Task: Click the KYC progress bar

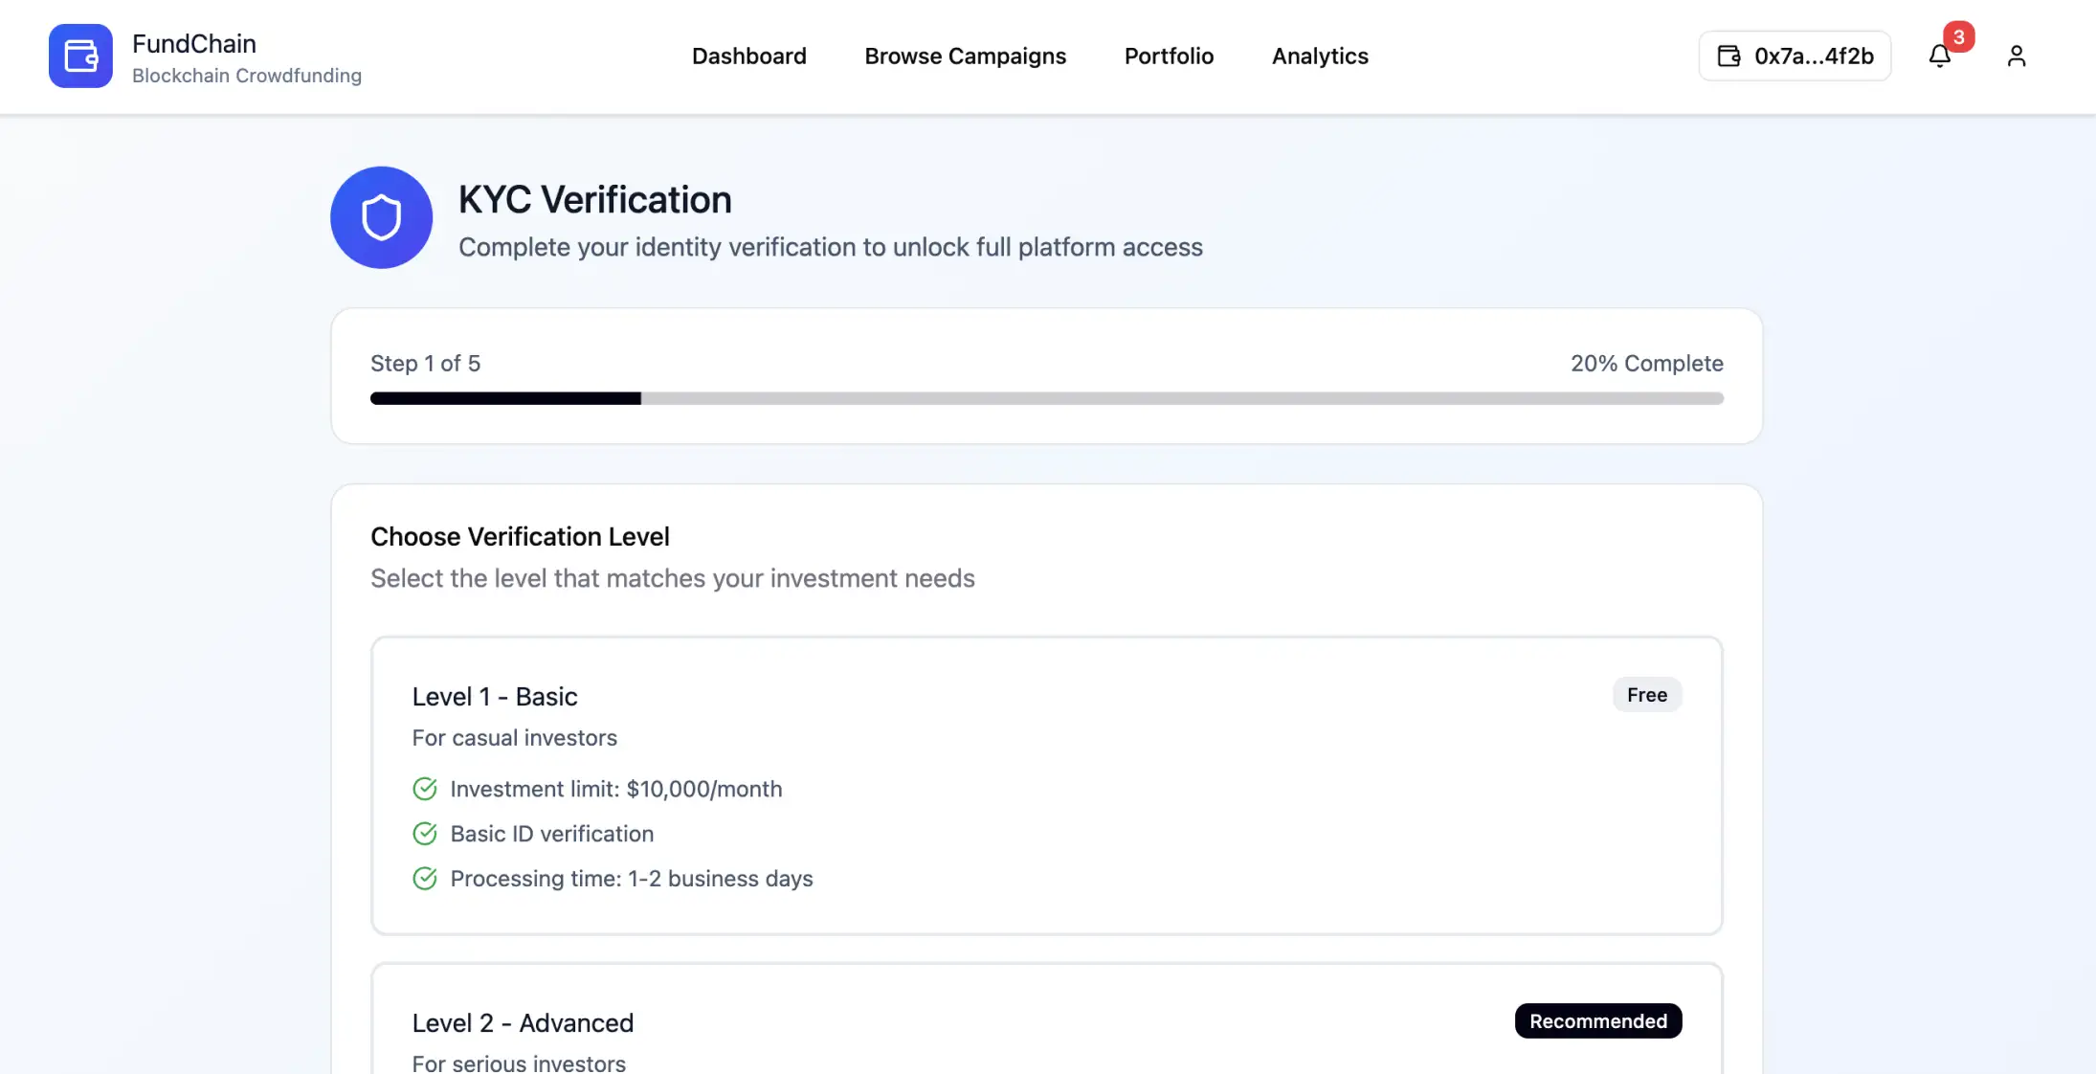Action: pyautogui.click(x=1046, y=398)
